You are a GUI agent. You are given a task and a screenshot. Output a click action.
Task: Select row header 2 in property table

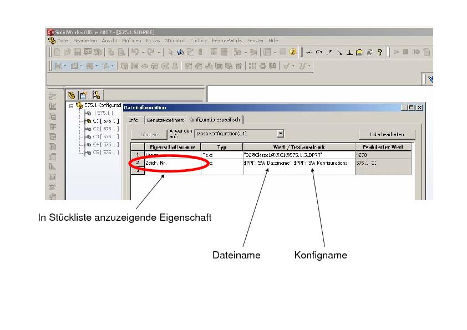click(x=138, y=163)
